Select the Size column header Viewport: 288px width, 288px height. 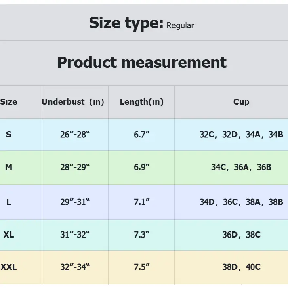[x=9, y=102]
